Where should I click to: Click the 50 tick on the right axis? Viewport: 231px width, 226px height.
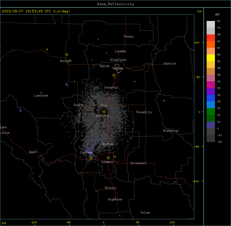coord(198,77)
